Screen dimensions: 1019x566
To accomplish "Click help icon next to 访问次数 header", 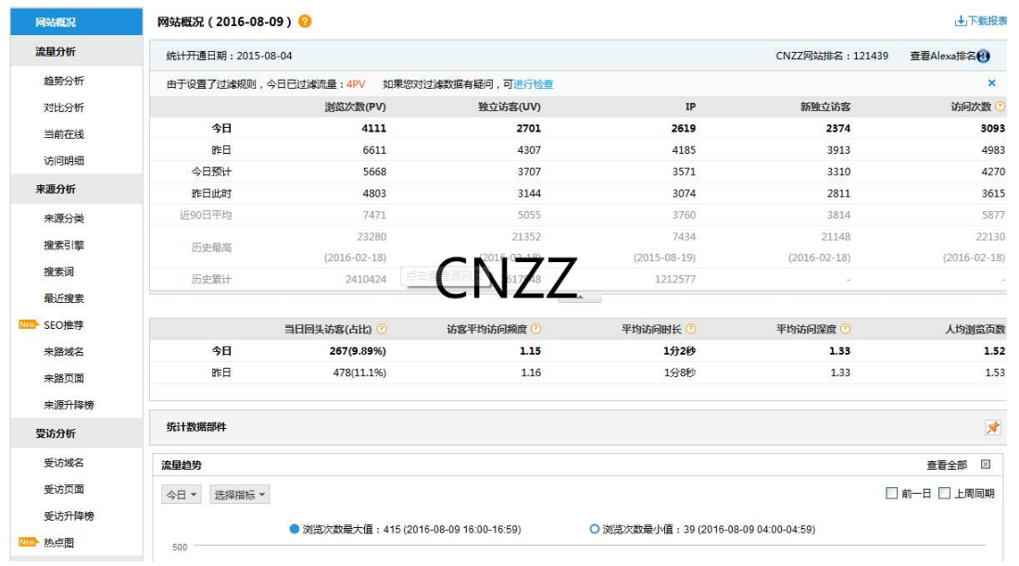I will point(1000,107).
